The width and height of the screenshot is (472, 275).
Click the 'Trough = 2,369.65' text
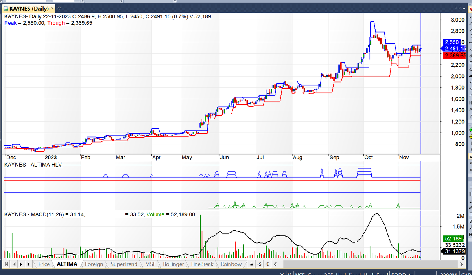pyautogui.click(x=70, y=23)
